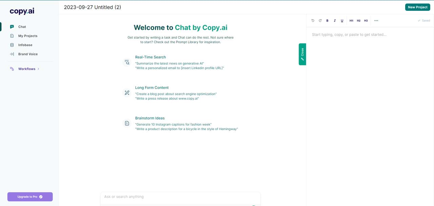Close the editor panel with the Close tab
Image resolution: width=434 pixels, height=206 pixels.
coord(302,54)
